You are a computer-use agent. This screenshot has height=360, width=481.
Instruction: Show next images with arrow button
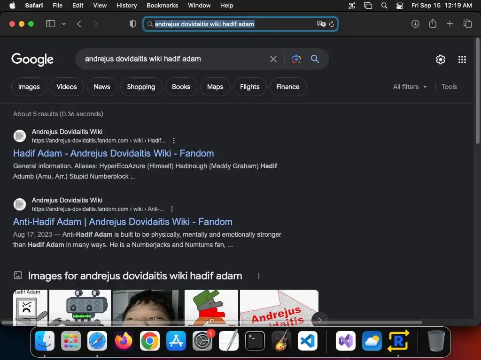pos(319,320)
